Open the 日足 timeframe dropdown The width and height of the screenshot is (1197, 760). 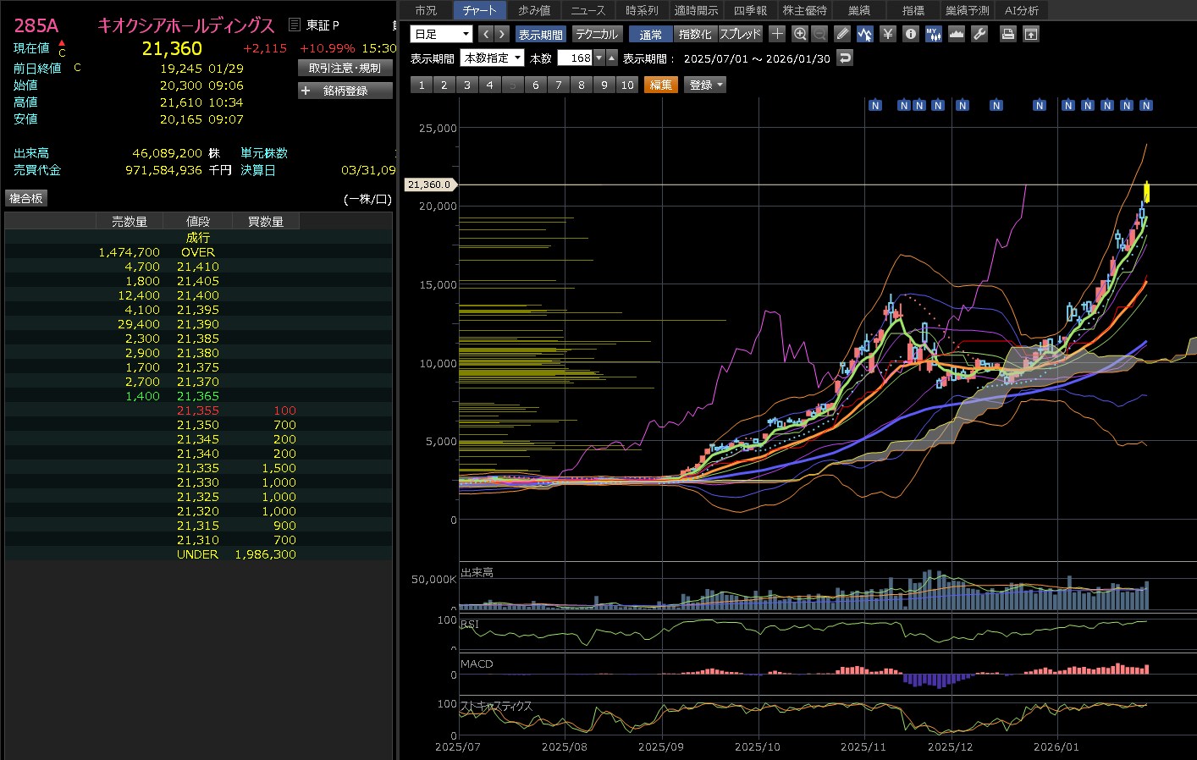coord(441,34)
